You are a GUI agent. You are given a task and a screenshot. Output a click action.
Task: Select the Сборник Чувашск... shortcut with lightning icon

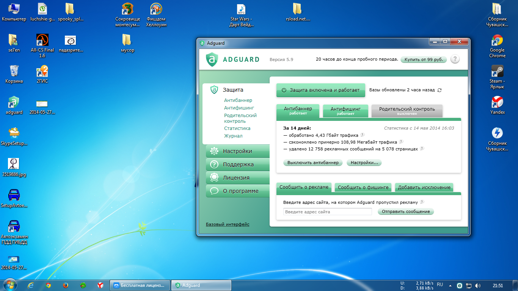[x=497, y=139]
